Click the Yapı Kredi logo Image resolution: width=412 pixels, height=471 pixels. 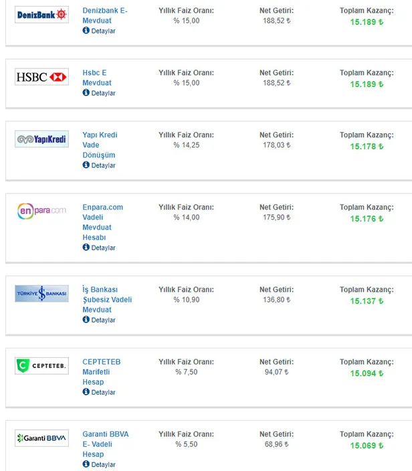pos(41,139)
